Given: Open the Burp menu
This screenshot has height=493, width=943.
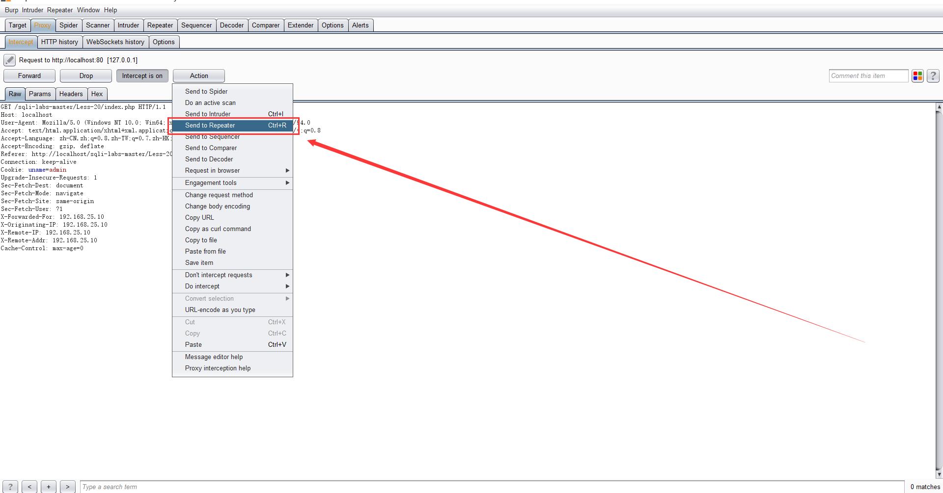Looking at the screenshot, I should [11, 10].
